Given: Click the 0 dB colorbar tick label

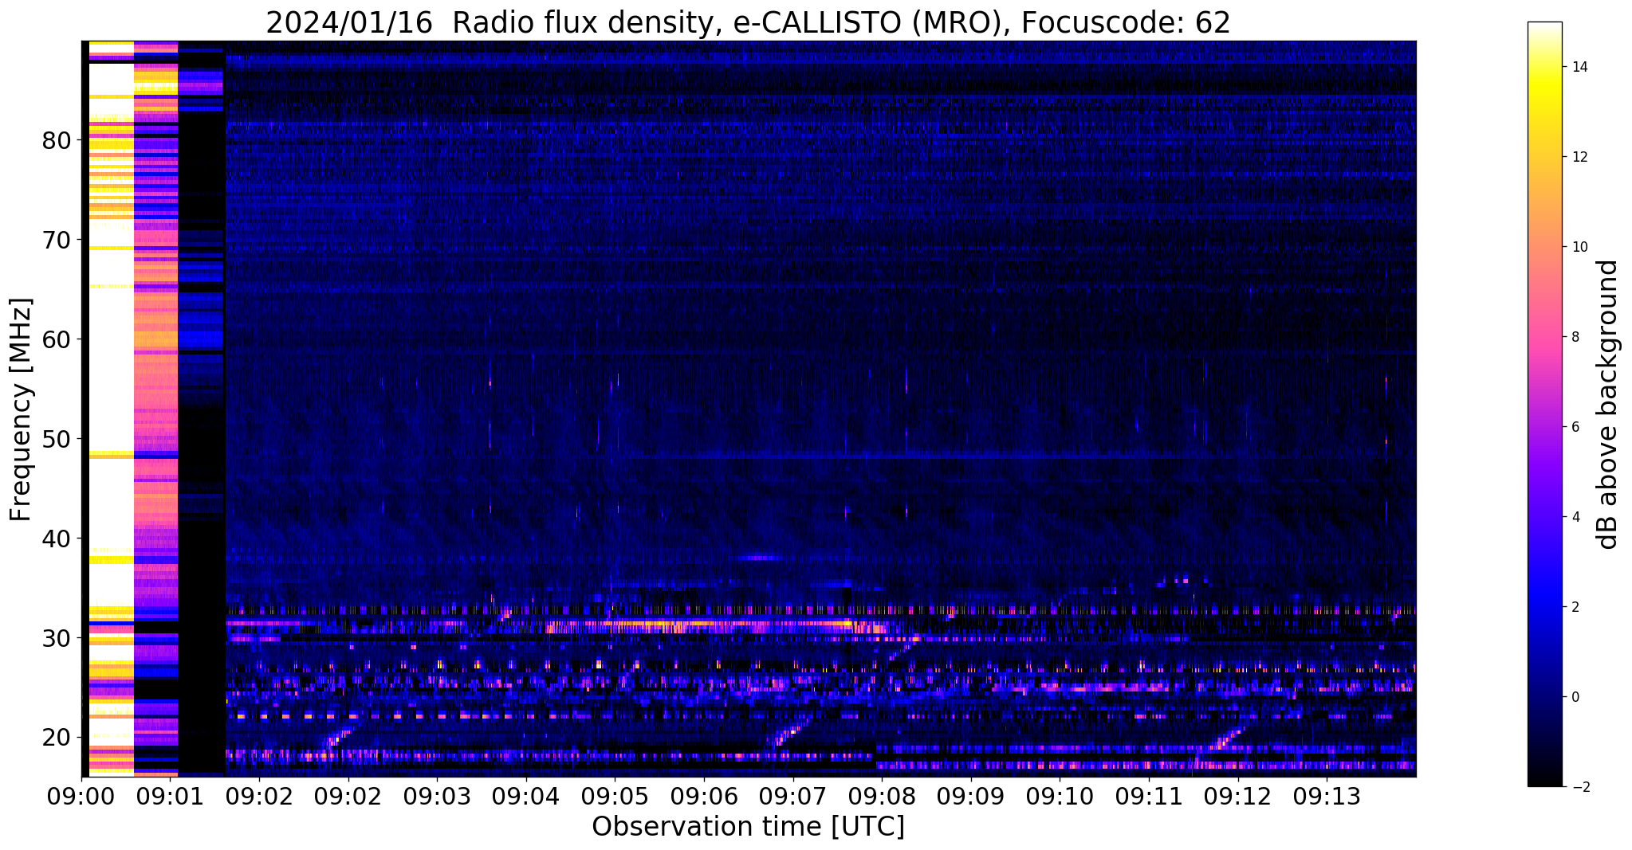Looking at the screenshot, I should tap(1575, 697).
